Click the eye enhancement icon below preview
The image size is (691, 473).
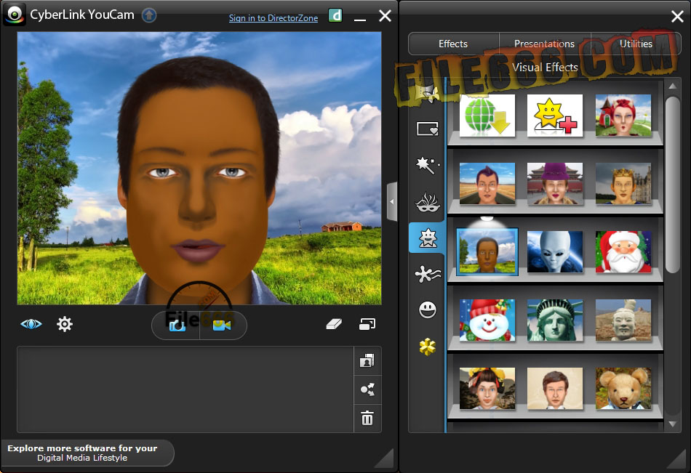click(x=31, y=324)
